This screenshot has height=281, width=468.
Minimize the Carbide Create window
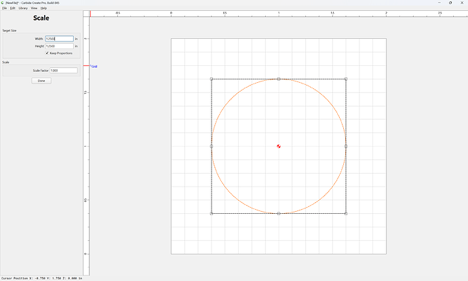pyautogui.click(x=439, y=3)
